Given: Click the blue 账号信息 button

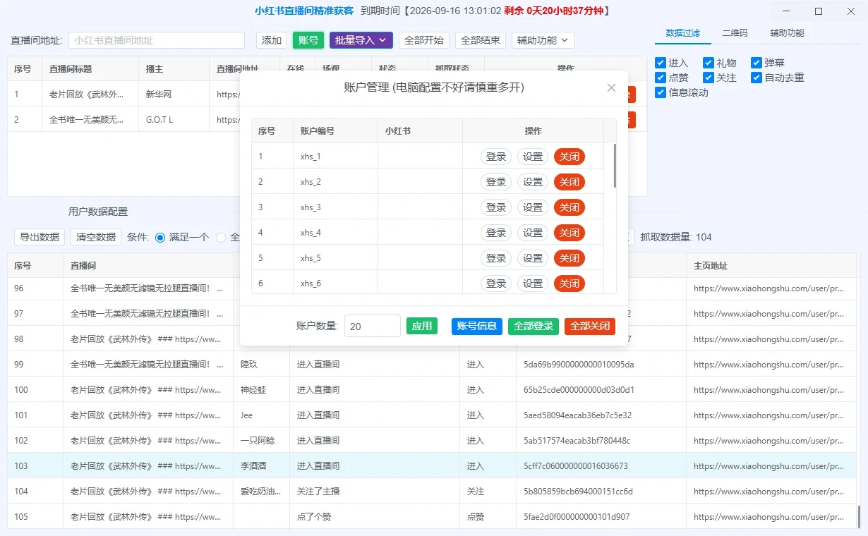Looking at the screenshot, I should coord(477,326).
